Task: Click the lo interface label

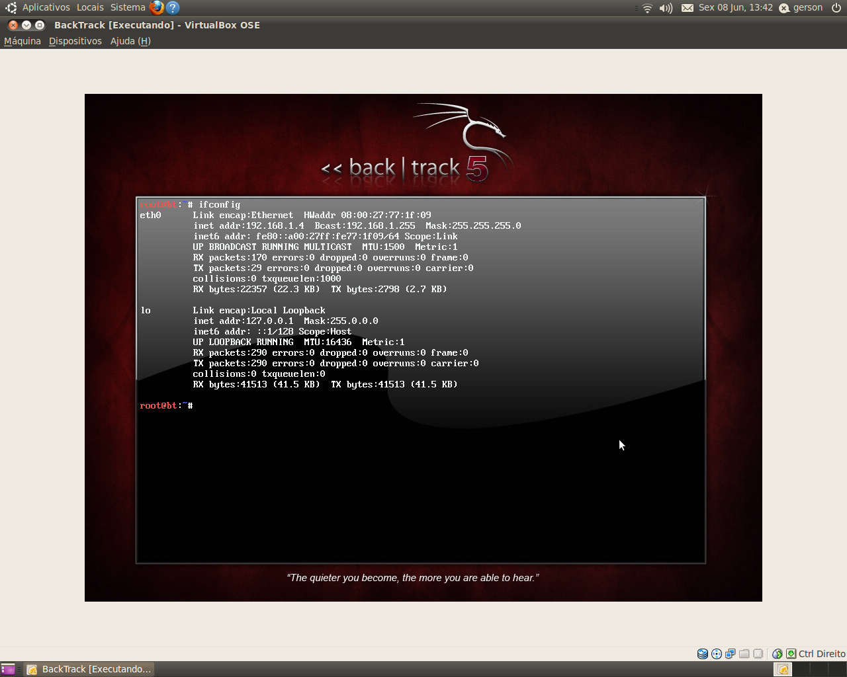Action: pyautogui.click(x=146, y=310)
